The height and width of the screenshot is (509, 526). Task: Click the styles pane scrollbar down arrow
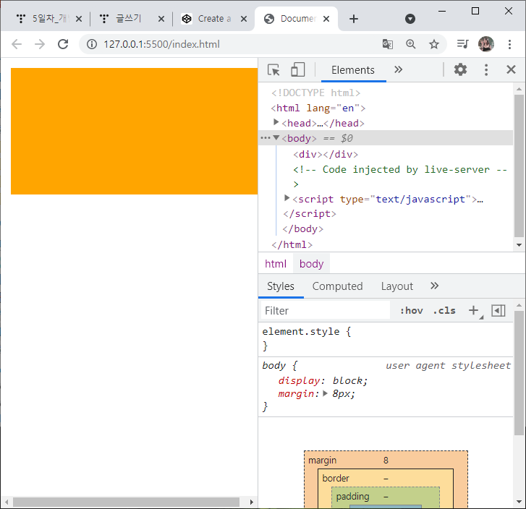point(519,502)
